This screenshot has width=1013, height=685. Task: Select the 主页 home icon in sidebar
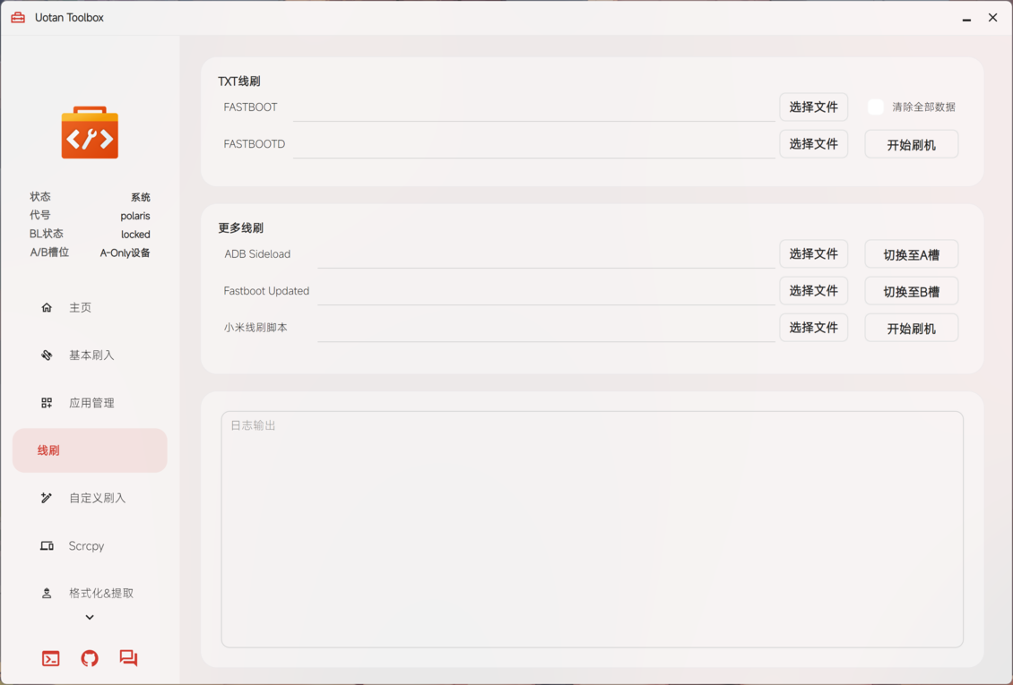pos(47,307)
